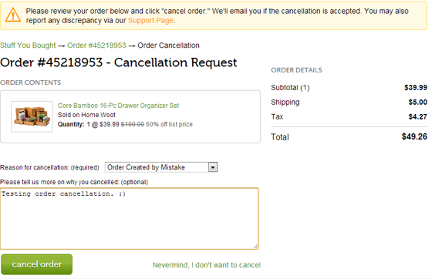Select the Order Cancellation breadcrumb text
The height and width of the screenshot is (279, 432).
point(168,45)
